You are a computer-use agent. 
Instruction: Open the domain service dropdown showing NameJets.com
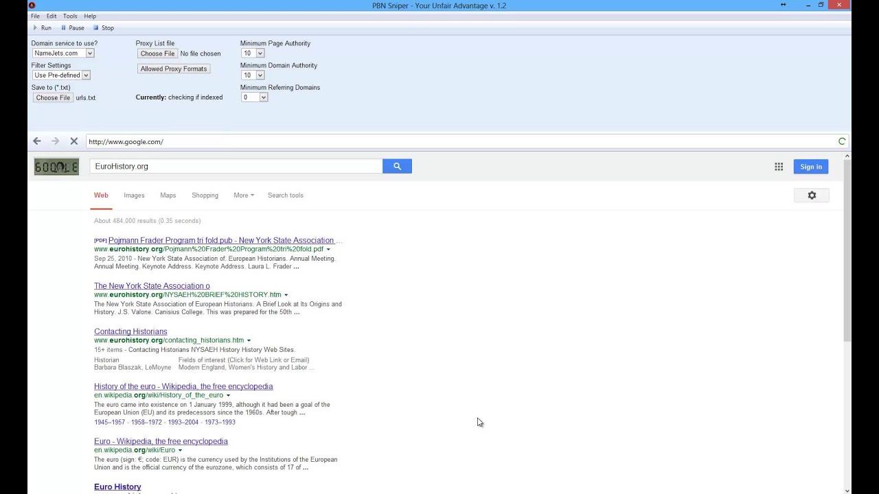(x=63, y=53)
